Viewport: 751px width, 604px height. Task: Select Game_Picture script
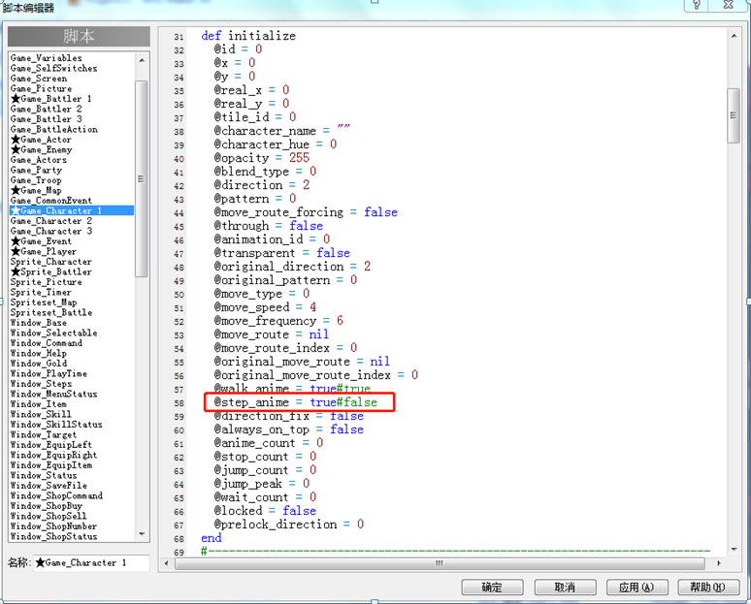coord(41,88)
